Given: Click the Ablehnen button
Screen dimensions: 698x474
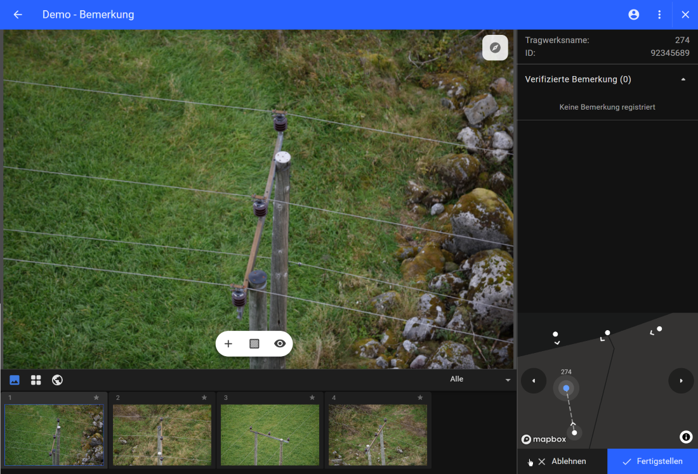Looking at the screenshot, I should (562, 461).
